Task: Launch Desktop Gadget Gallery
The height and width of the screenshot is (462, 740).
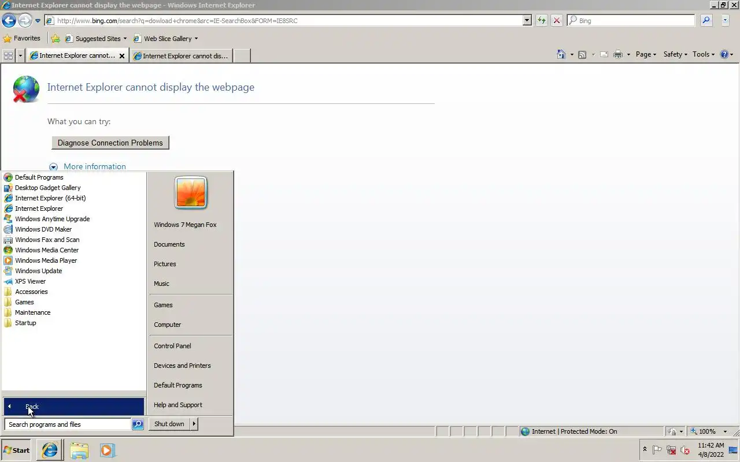Action: 47,188
